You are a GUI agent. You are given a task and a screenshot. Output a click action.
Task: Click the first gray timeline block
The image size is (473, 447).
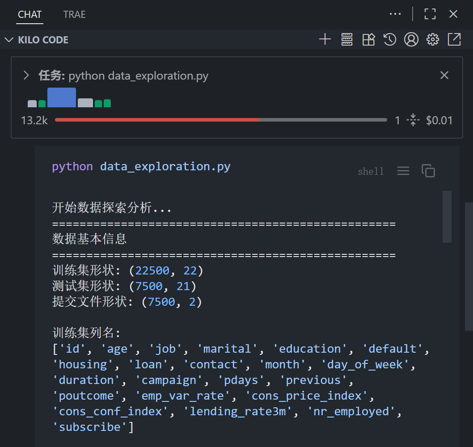coord(32,104)
